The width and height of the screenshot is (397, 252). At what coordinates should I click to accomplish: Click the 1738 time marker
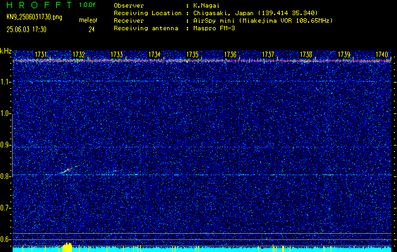click(x=306, y=54)
